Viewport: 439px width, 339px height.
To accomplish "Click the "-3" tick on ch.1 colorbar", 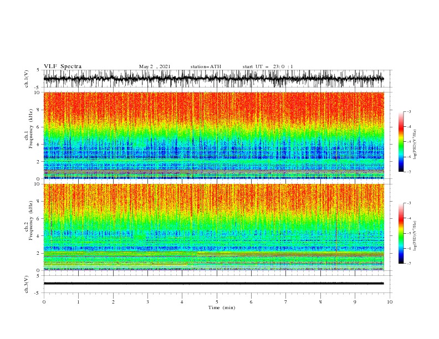I will pyautogui.click(x=409, y=111).
